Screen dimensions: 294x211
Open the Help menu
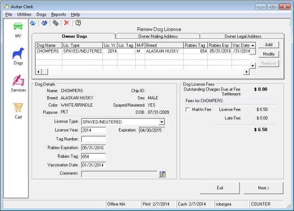click(x=75, y=14)
